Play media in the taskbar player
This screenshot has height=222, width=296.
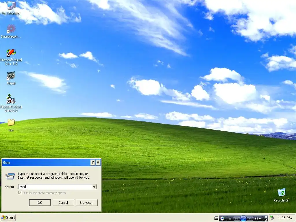243,219
